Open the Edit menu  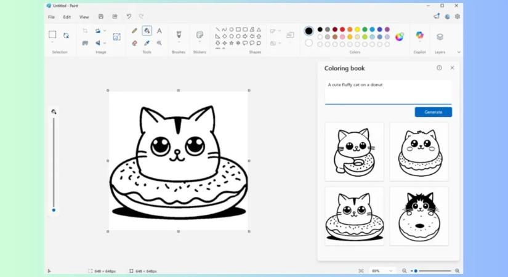click(x=67, y=17)
